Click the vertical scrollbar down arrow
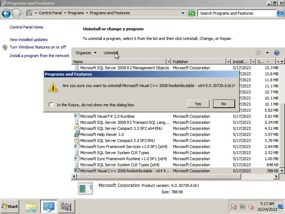Viewport: 285px width, 214px height. 282,171
